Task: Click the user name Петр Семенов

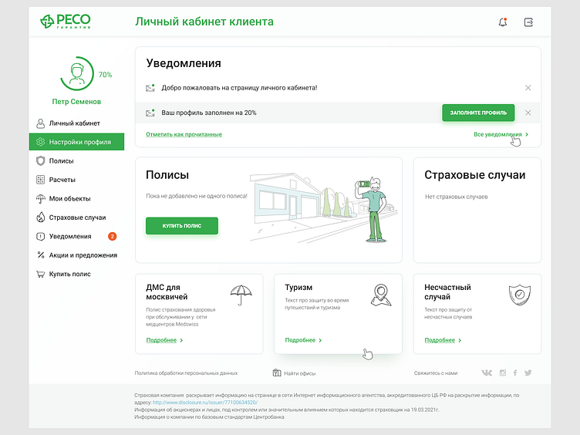Action: point(76,101)
